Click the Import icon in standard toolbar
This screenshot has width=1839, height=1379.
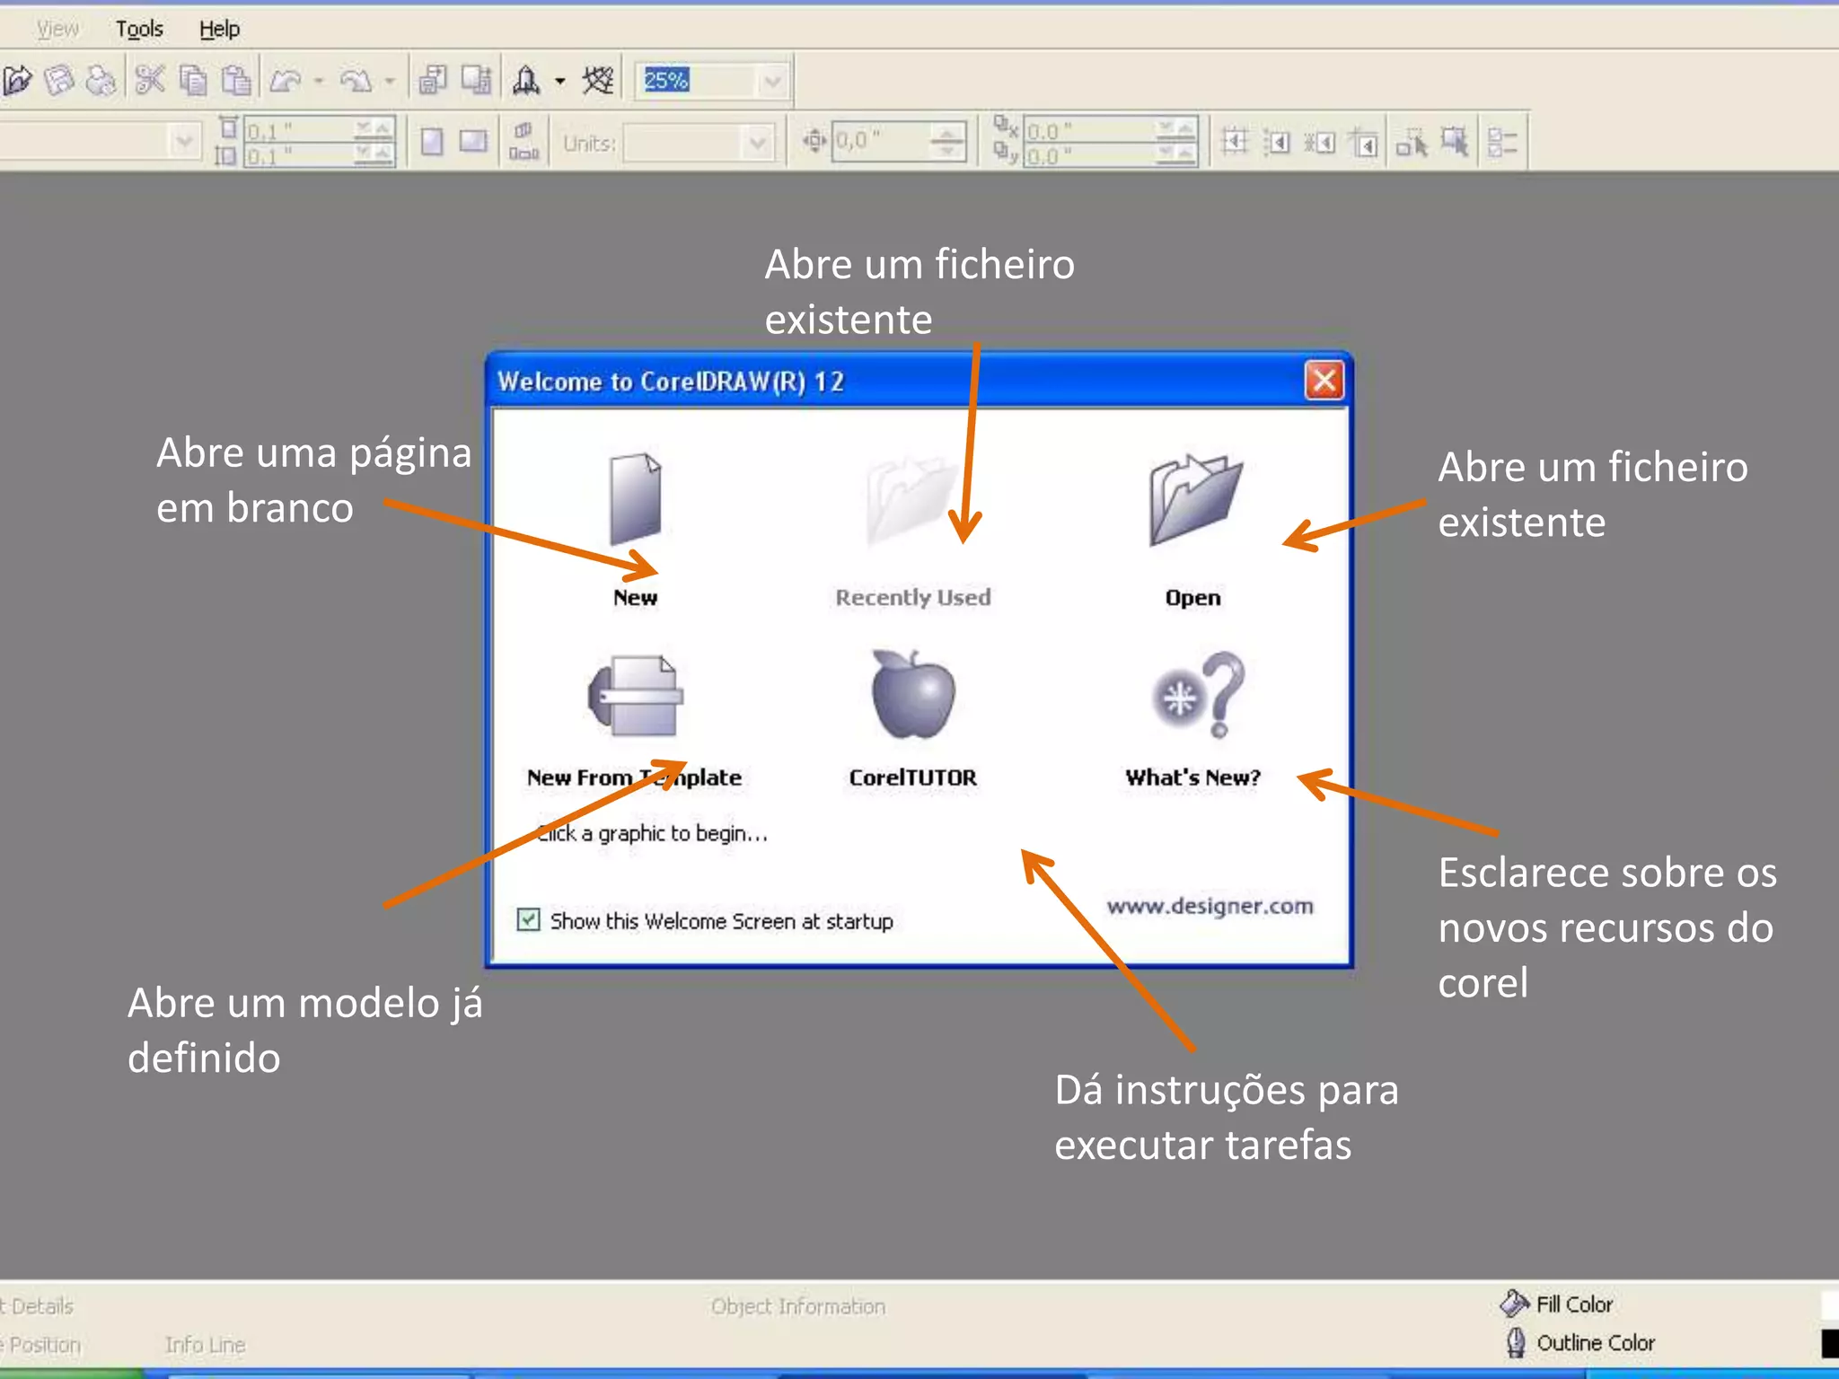pyautogui.click(x=432, y=82)
